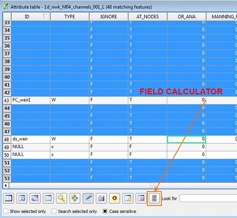Invert the current selection
The image size is (237, 218).
pos(35,198)
